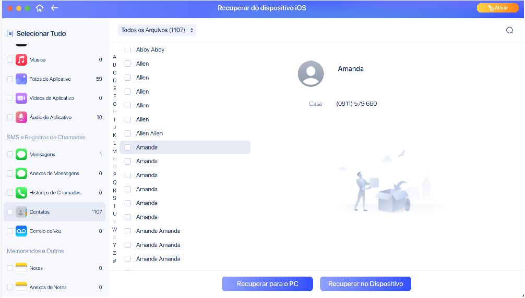
Task: Open search with the magnifier icon
Action: (x=509, y=30)
